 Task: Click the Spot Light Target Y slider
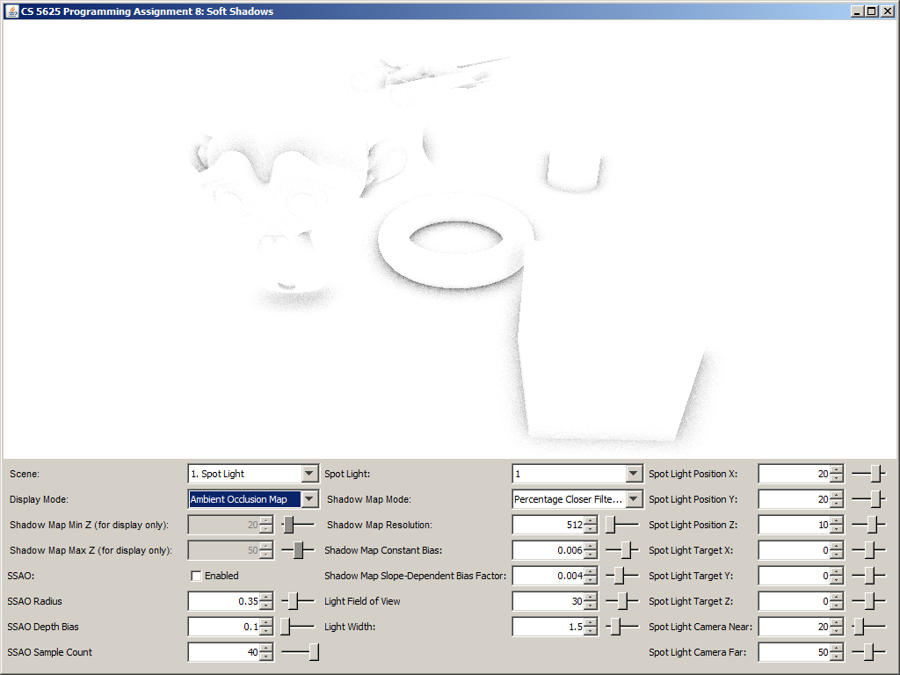click(868, 576)
